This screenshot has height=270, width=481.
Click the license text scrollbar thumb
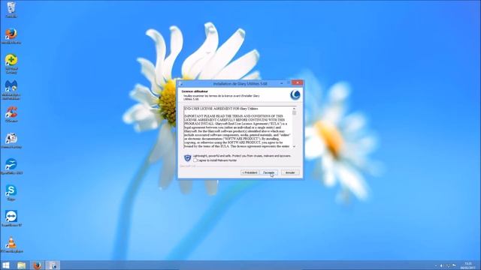[294, 113]
